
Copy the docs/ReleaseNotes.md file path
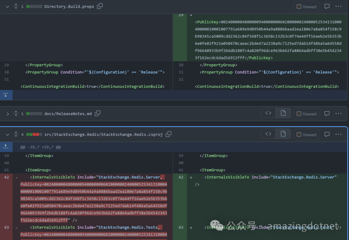tap(98, 113)
